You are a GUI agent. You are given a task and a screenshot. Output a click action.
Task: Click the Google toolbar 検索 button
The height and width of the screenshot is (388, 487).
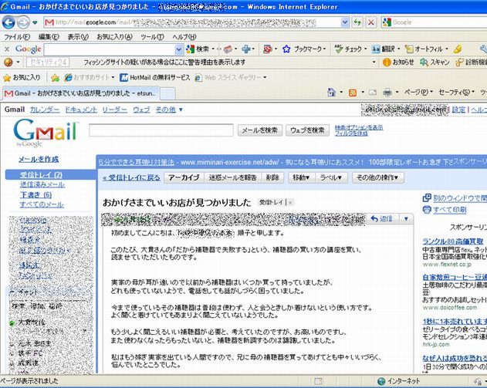[x=199, y=49]
